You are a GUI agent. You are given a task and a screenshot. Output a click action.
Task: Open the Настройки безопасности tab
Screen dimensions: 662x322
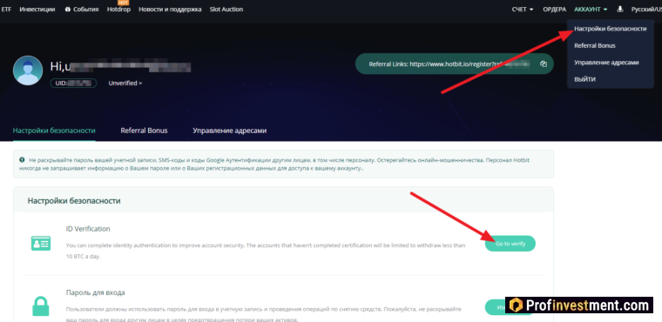(54, 131)
